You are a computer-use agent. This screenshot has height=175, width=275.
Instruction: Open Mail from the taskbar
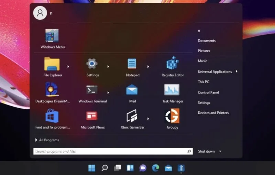tap(168, 168)
